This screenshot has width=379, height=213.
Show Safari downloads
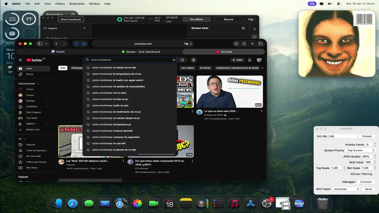click(236, 44)
